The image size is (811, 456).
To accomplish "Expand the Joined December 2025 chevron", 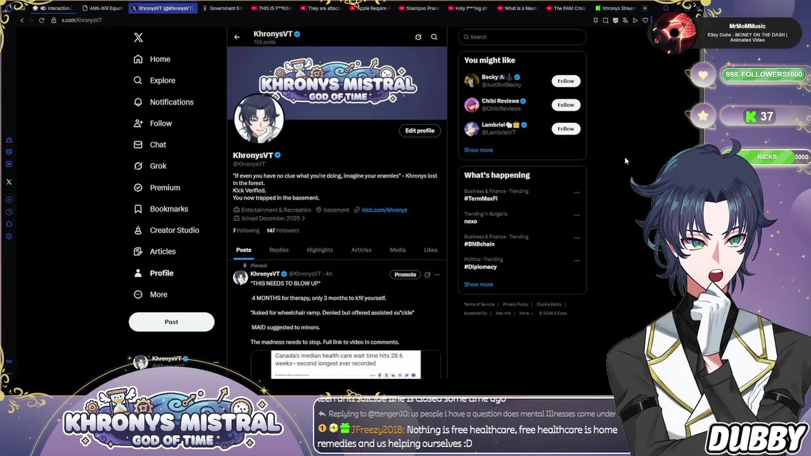I will 303,218.
